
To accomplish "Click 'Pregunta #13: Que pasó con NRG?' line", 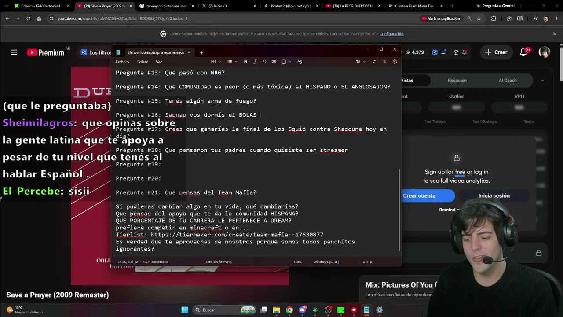I will (170, 73).
